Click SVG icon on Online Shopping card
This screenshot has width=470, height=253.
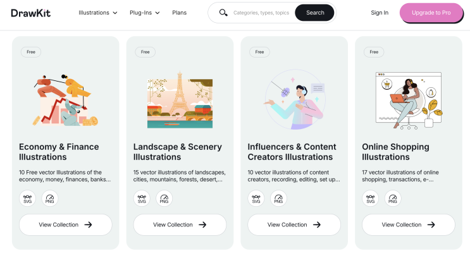[x=370, y=199]
